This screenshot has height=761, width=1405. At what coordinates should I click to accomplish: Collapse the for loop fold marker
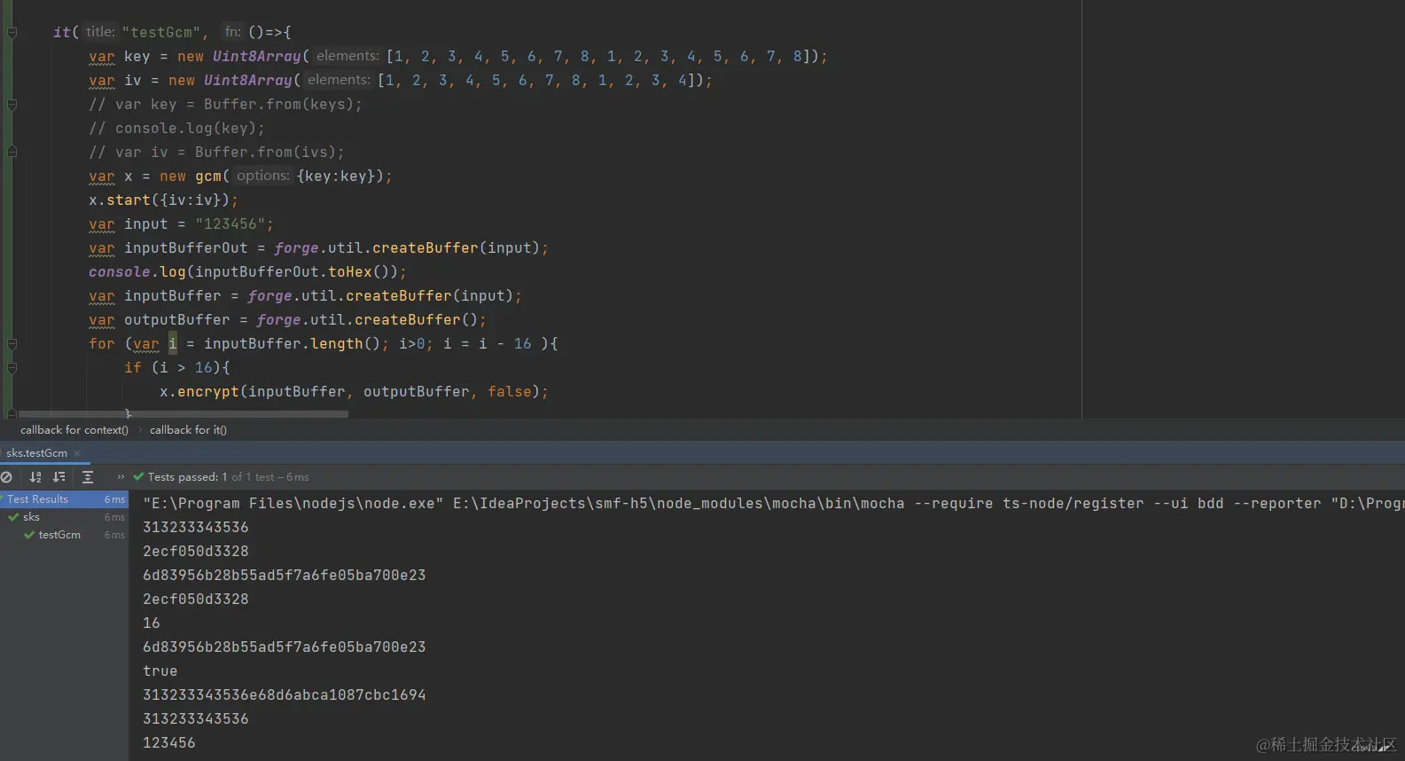(x=12, y=344)
